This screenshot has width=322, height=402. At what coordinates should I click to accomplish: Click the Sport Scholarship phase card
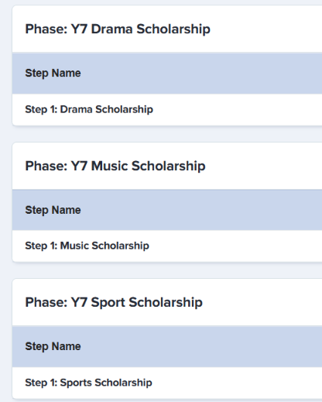coord(167,338)
